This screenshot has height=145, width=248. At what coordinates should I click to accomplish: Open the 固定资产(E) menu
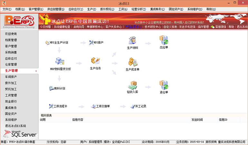[x=176, y=9]
